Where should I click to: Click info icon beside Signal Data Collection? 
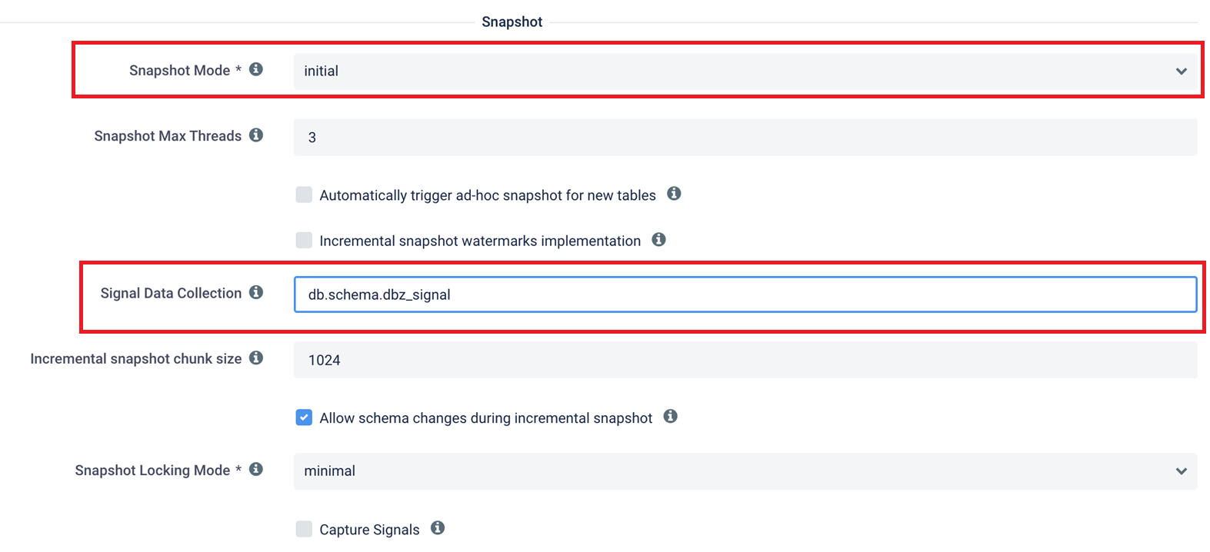[x=256, y=292]
